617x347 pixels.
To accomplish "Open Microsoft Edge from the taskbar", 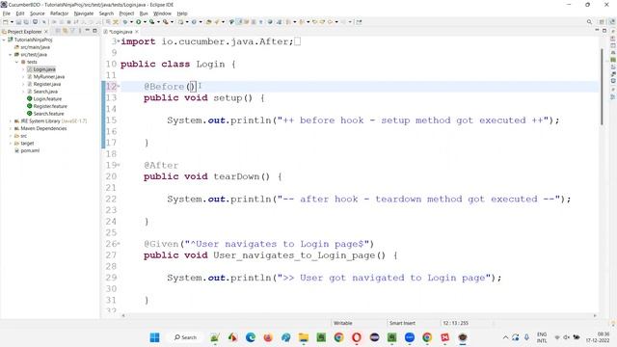I will (x=251, y=337).
